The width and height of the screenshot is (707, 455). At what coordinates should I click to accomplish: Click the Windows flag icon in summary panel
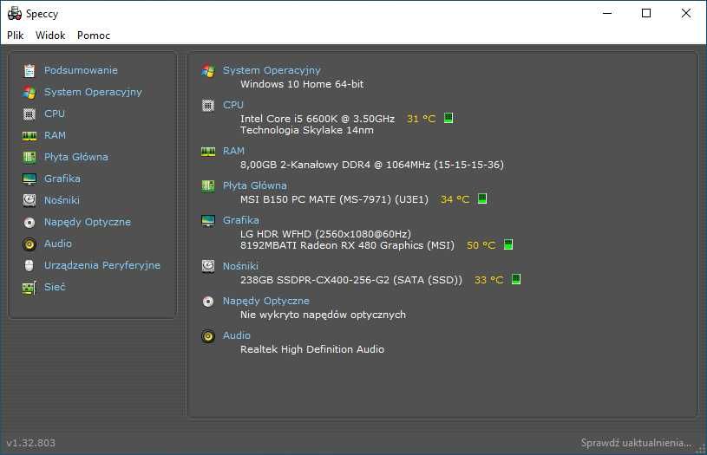coord(208,71)
